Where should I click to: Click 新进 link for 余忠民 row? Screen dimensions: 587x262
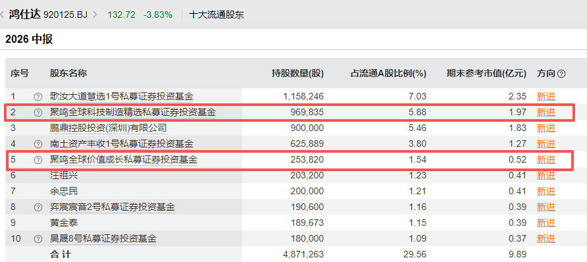[x=546, y=192]
